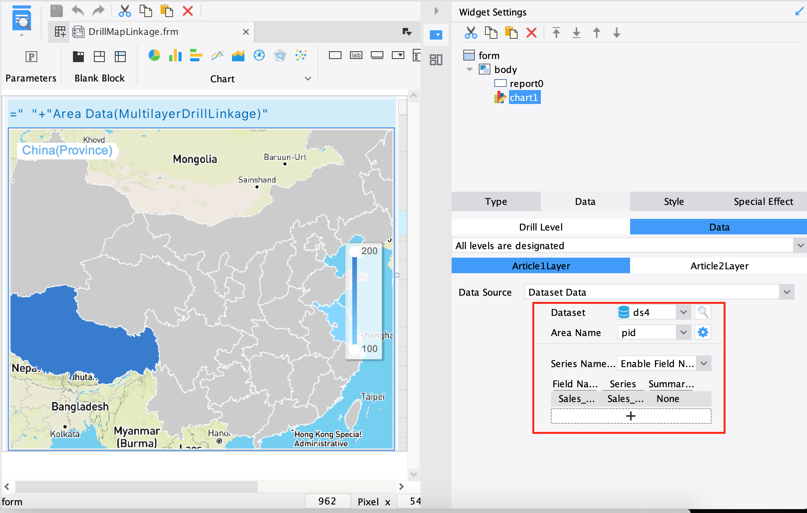Switch to the Special Effect tab
The height and width of the screenshot is (513, 807).
(x=763, y=201)
